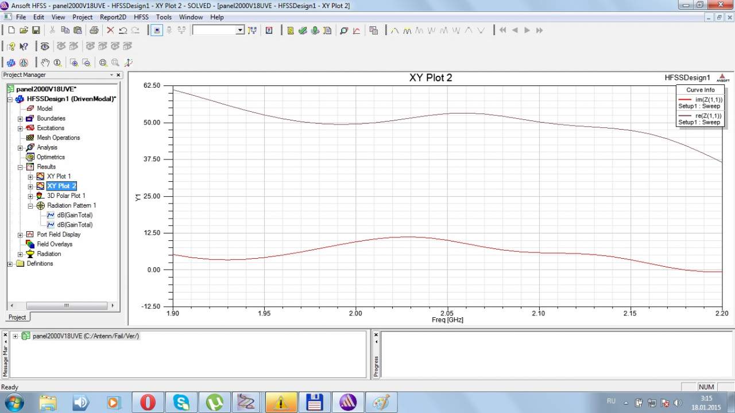The height and width of the screenshot is (413, 735).
Task: Select XY Plot 1 in Results
Action: coord(59,177)
